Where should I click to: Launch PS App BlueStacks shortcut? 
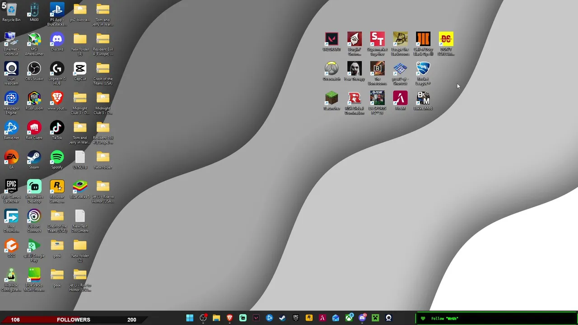(57, 14)
